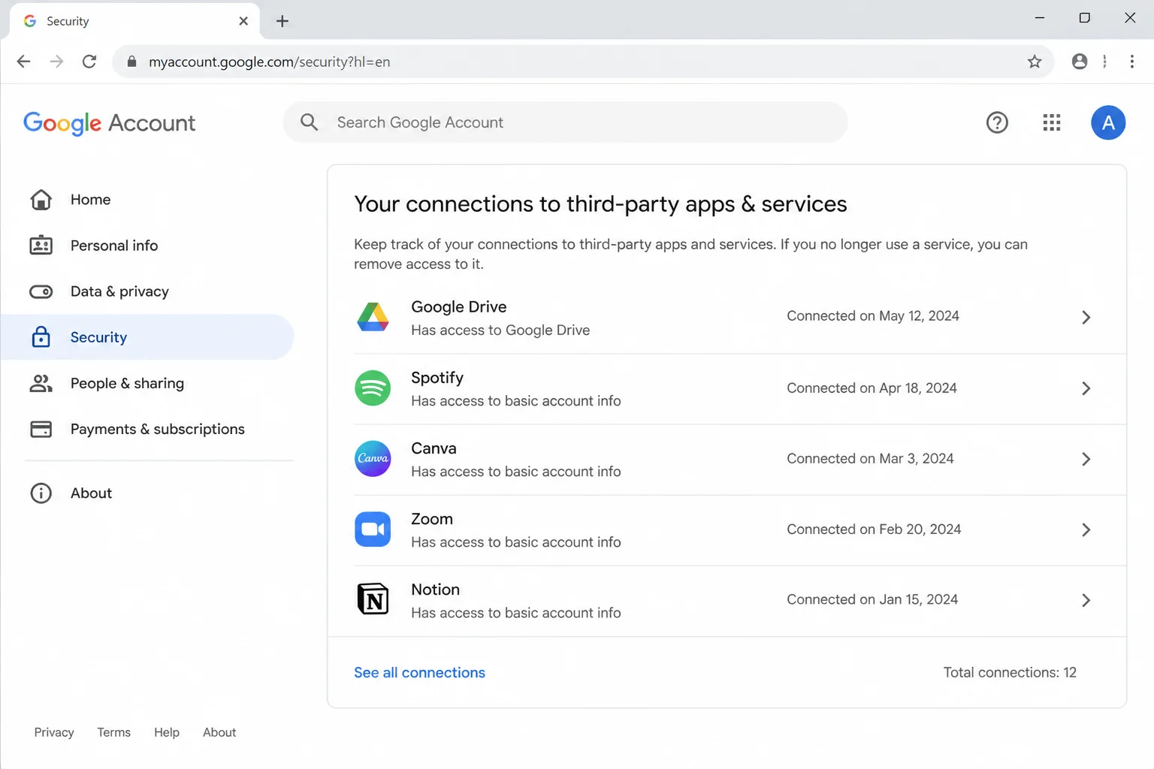
Task: Click the See all connections link
Action: click(419, 672)
